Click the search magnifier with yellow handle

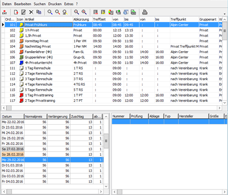point(65,12)
